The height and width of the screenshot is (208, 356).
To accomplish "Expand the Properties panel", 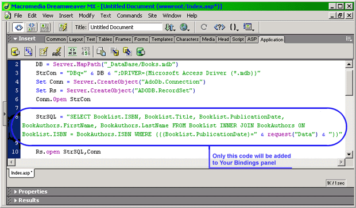I will pyautogui.click(x=16, y=192).
